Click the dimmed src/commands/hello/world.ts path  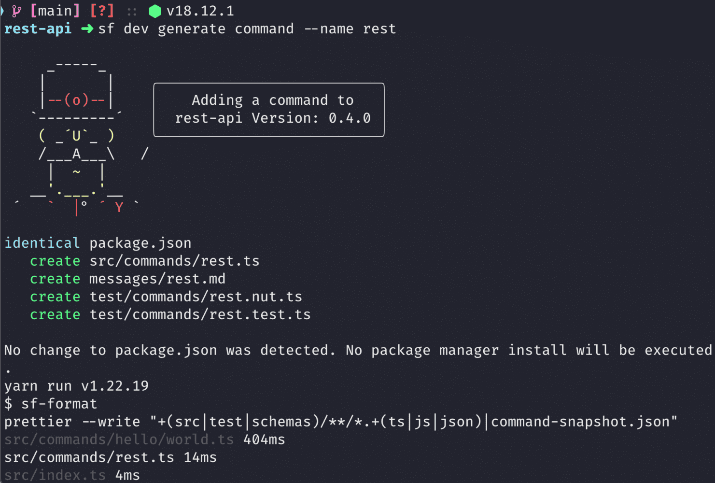[119, 440]
